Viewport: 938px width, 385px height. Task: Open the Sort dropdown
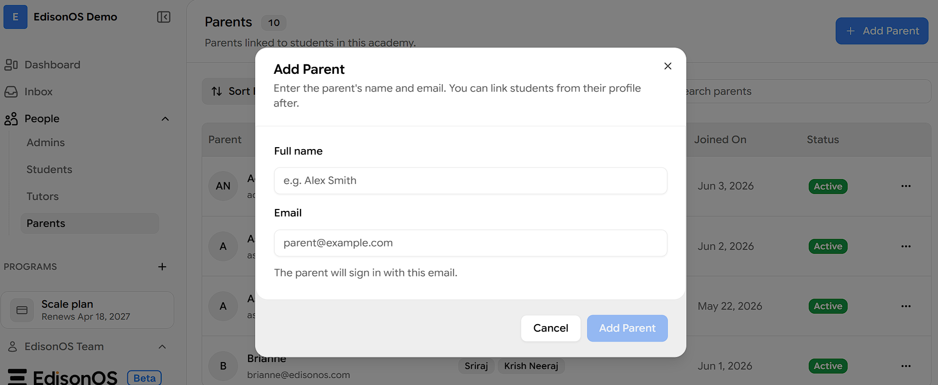tap(229, 91)
